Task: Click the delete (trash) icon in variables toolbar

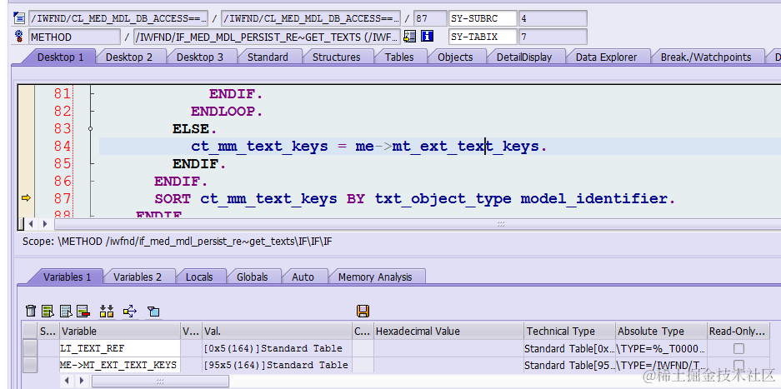Action: 31,312
